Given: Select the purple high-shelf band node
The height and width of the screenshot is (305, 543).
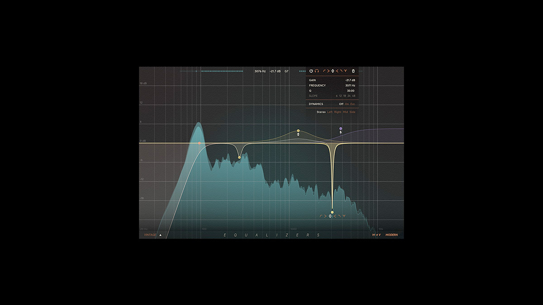Looking at the screenshot, I should (341, 129).
